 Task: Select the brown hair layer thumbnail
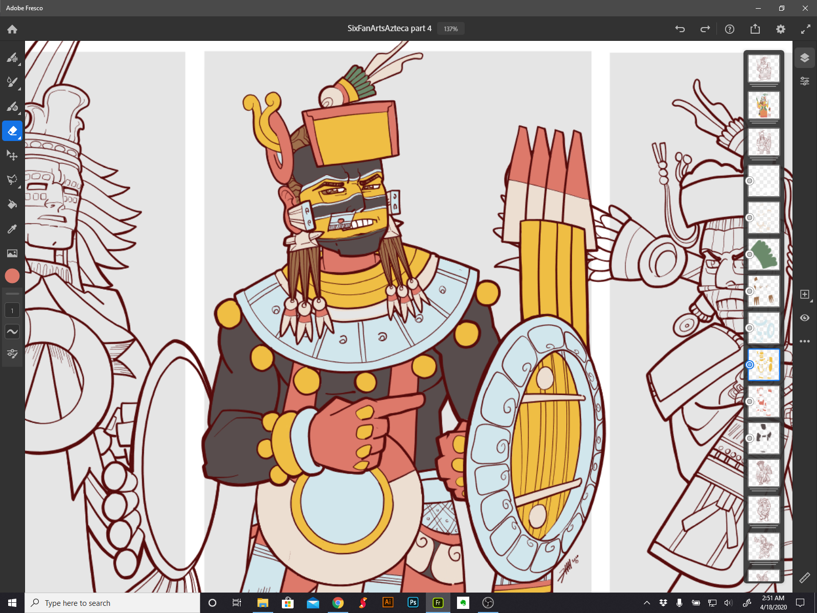764,291
